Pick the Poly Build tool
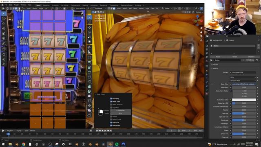This screenshot has height=147, width=261. (x=89, y=87)
